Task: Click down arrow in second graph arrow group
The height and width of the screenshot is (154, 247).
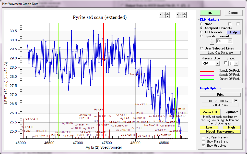Action: (184, 16)
